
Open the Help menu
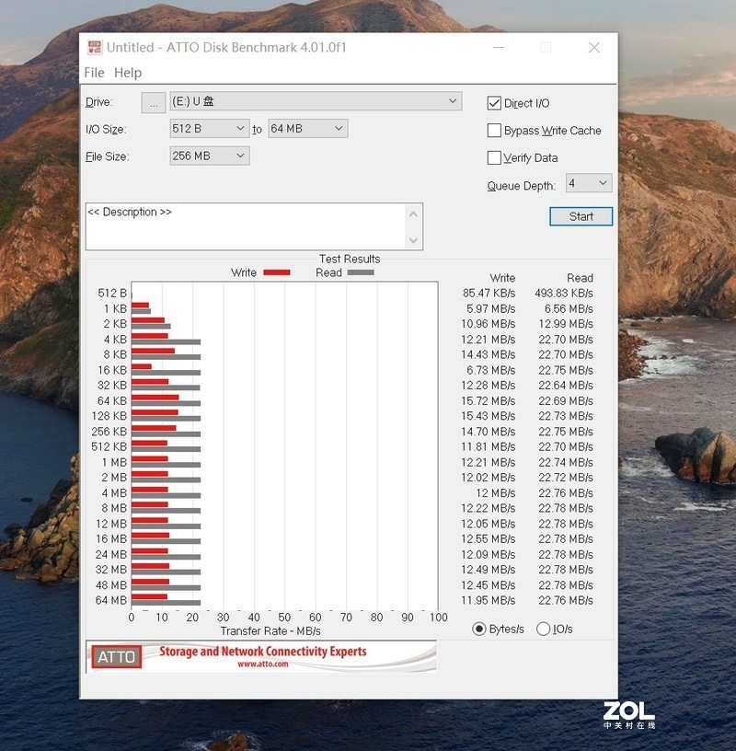tap(128, 73)
